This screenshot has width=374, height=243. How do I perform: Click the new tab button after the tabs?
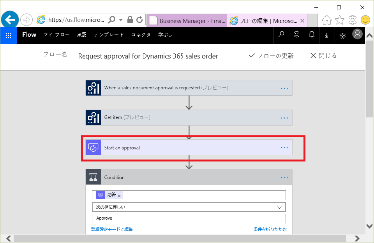(x=312, y=21)
